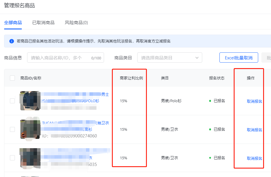This screenshot has height=177, width=271.
Task: Click the Excel批量取消 button
Action: point(239,57)
